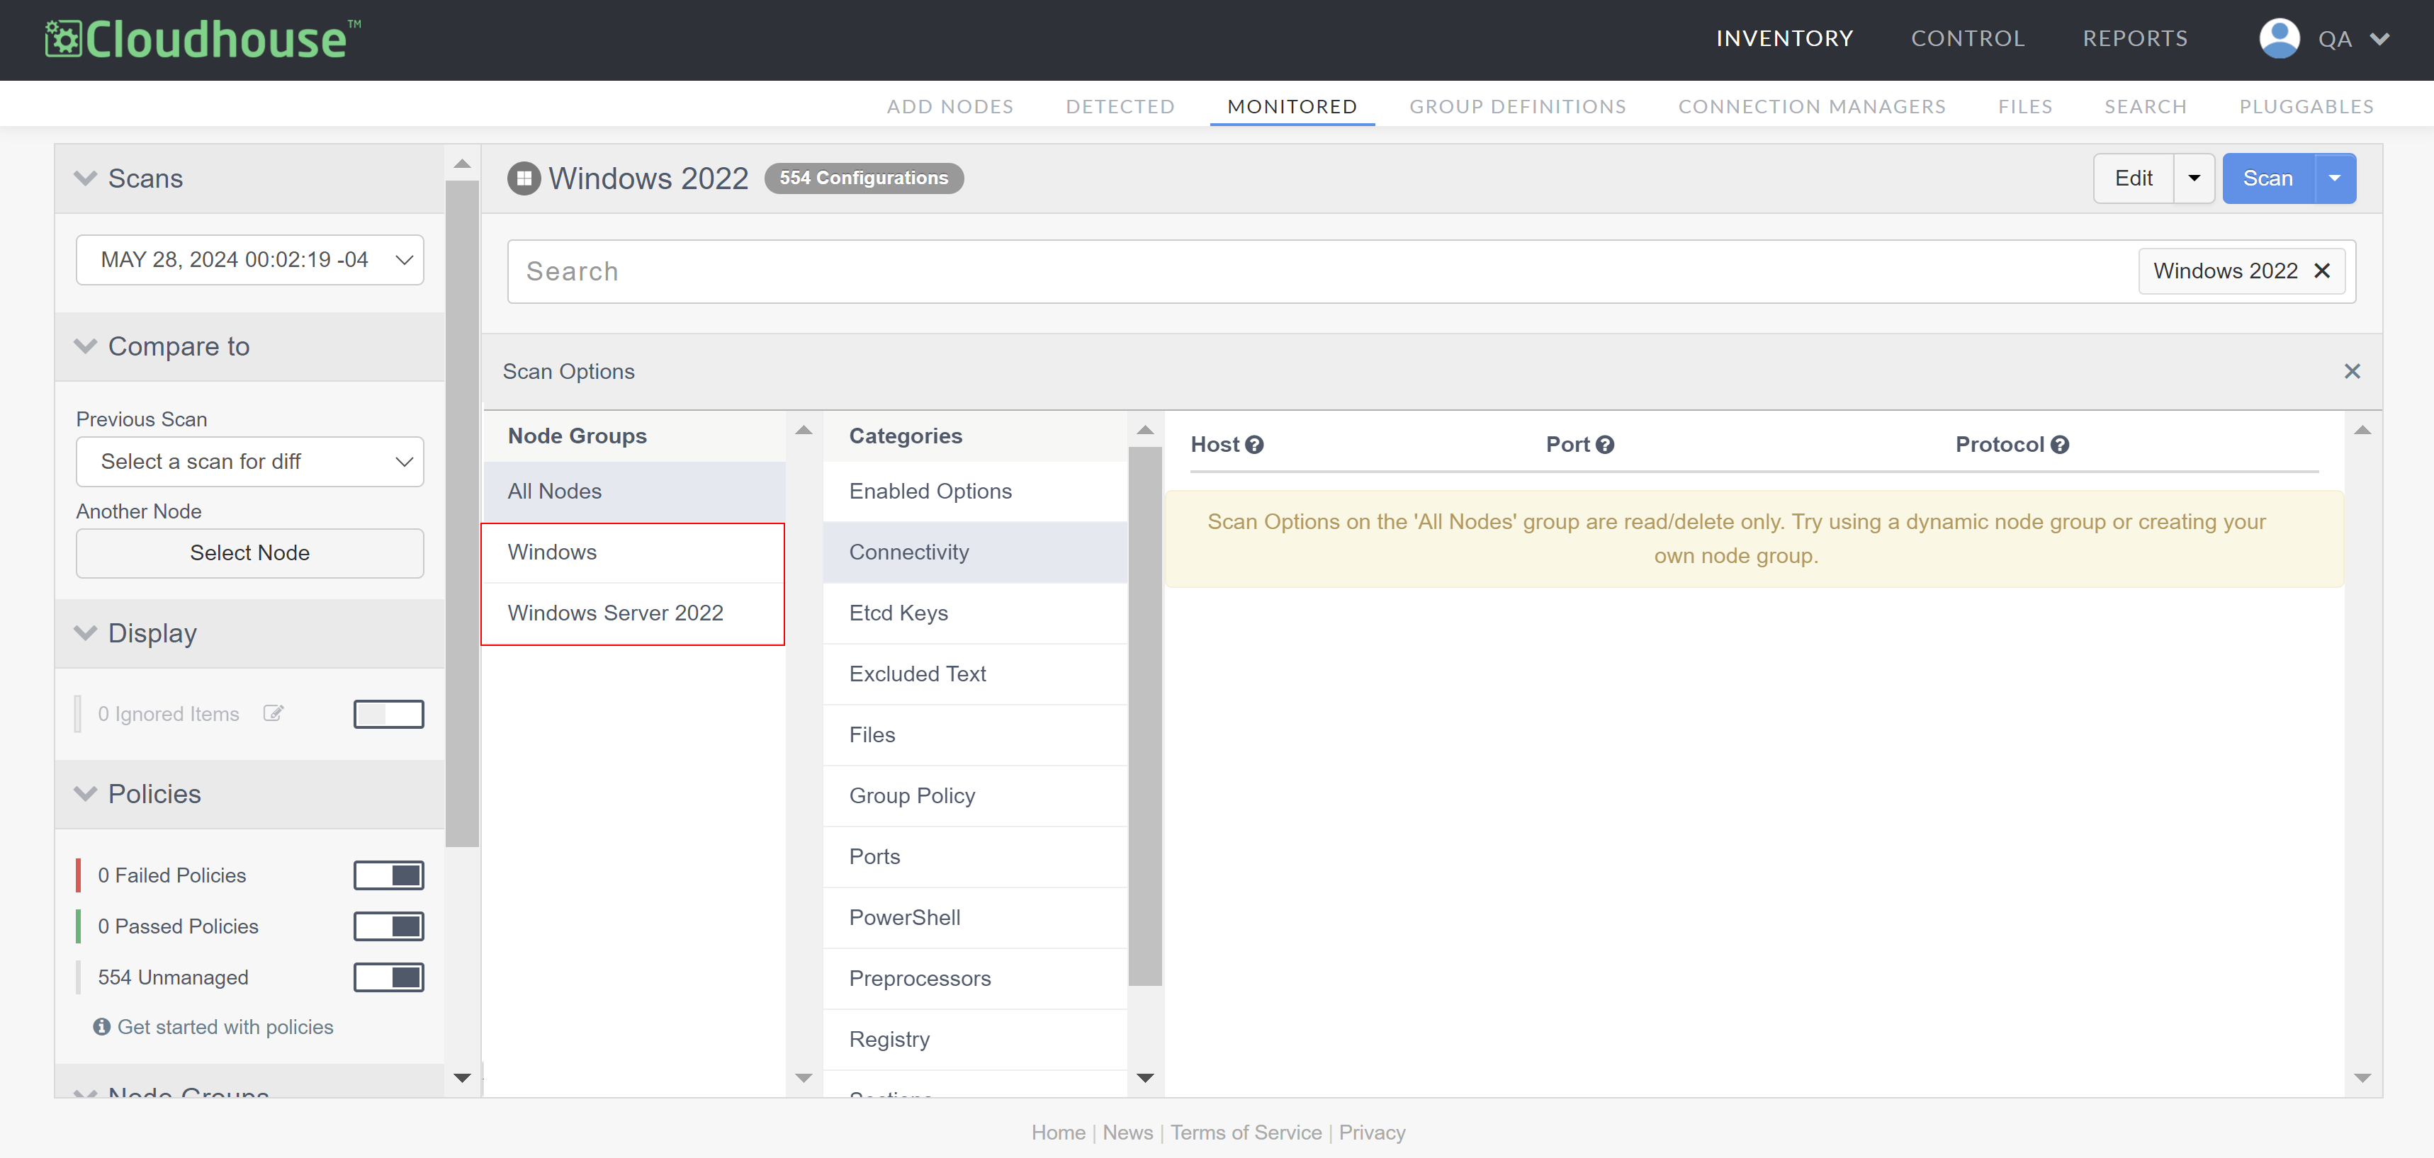Select the All Nodes group

pos(633,491)
